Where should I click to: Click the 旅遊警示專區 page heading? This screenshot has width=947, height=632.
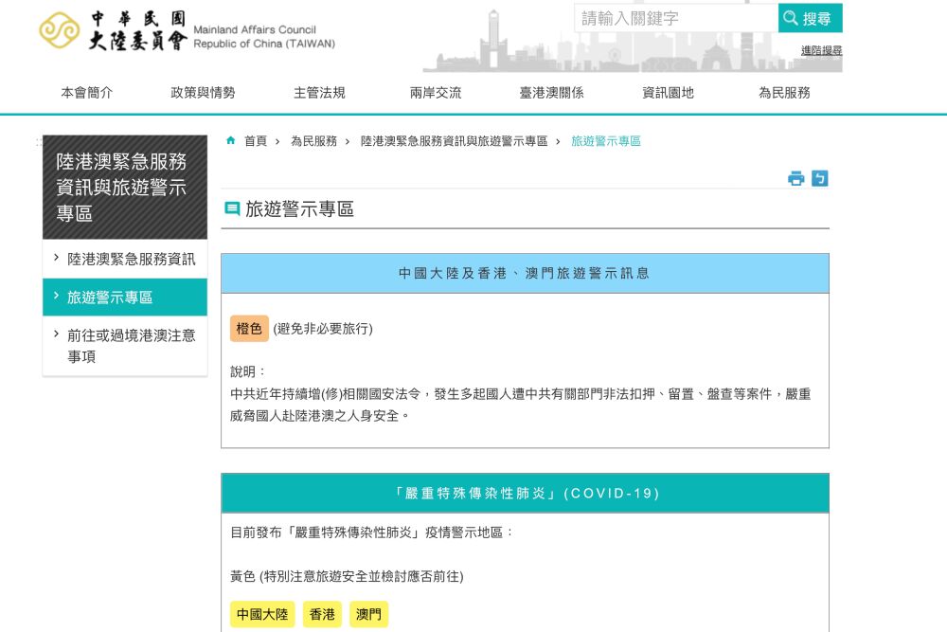tap(299, 209)
